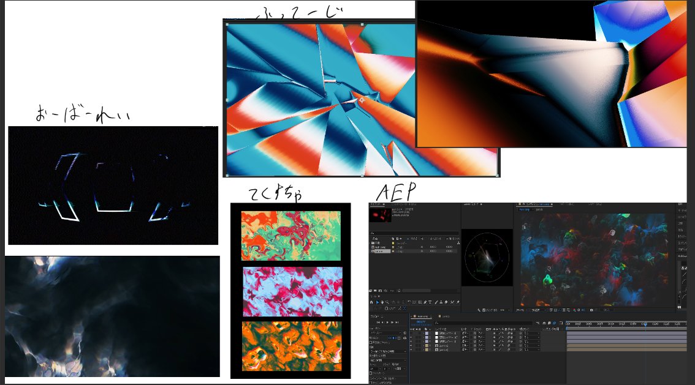Switch to particle timeline tab
The width and height of the screenshot is (695, 385).
pos(446,316)
